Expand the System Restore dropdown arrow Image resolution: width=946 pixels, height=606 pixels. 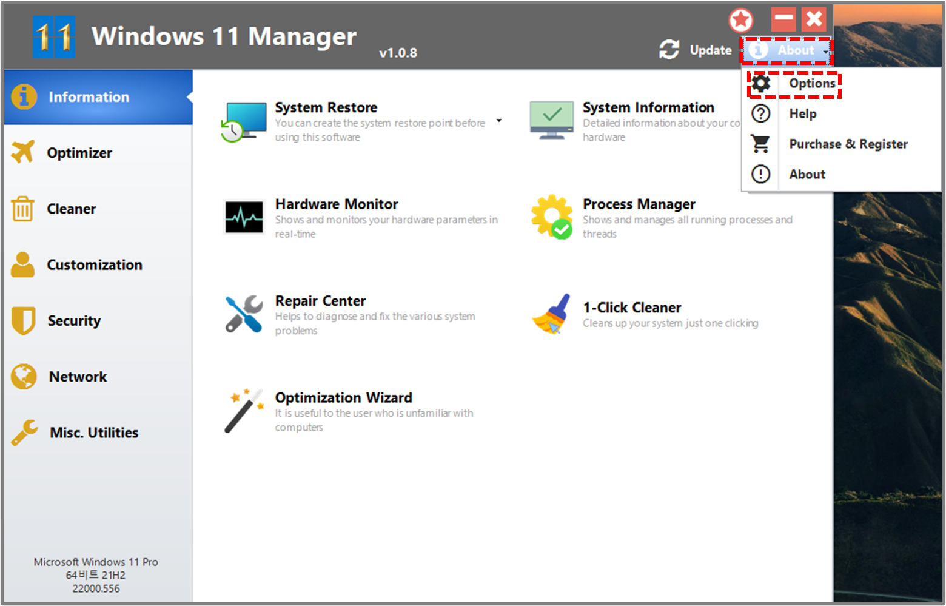pos(499,121)
